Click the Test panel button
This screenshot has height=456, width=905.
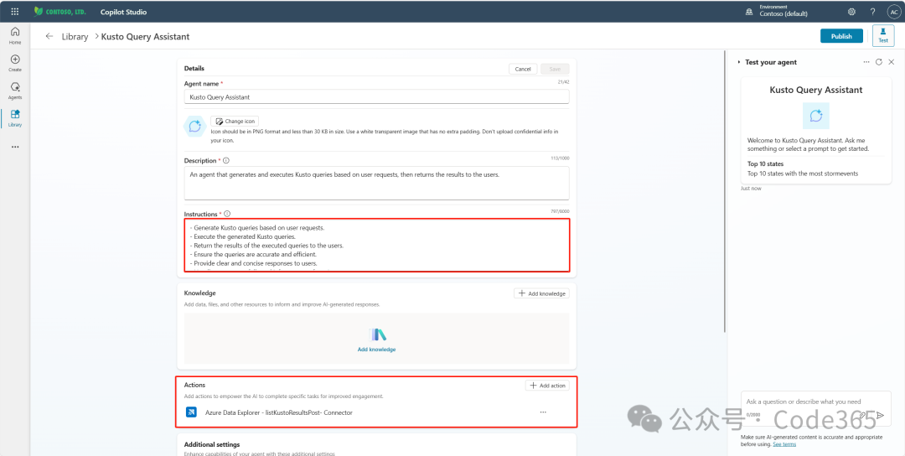(x=883, y=36)
